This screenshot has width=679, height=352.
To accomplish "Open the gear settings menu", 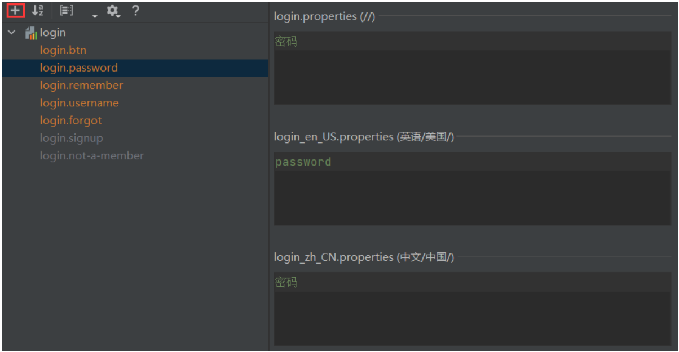I will pos(113,10).
